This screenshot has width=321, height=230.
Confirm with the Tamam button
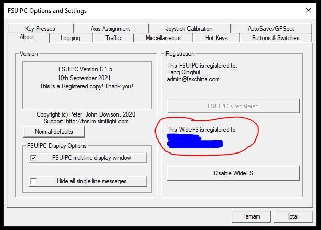(x=251, y=216)
